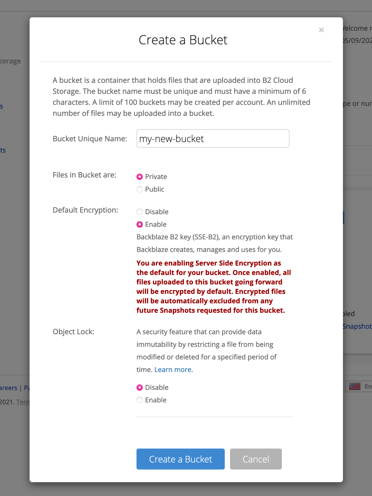This screenshot has height=496, width=372.
Task: Select the Private files radio button
Action: pyautogui.click(x=140, y=177)
